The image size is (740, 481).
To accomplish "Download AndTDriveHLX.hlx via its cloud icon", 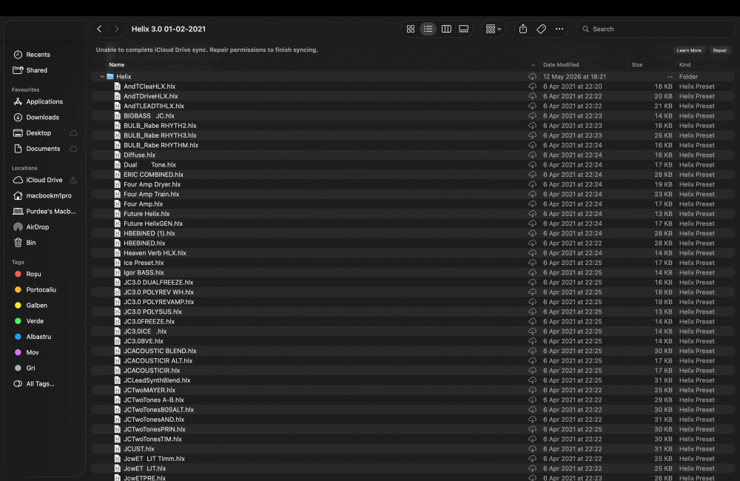I will [532, 96].
